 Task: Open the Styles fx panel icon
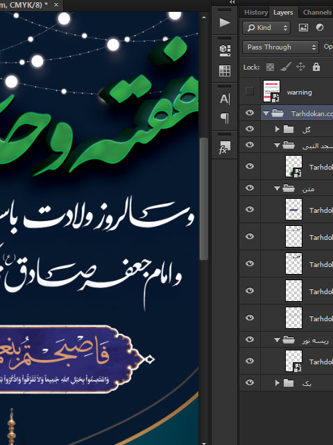point(225,147)
